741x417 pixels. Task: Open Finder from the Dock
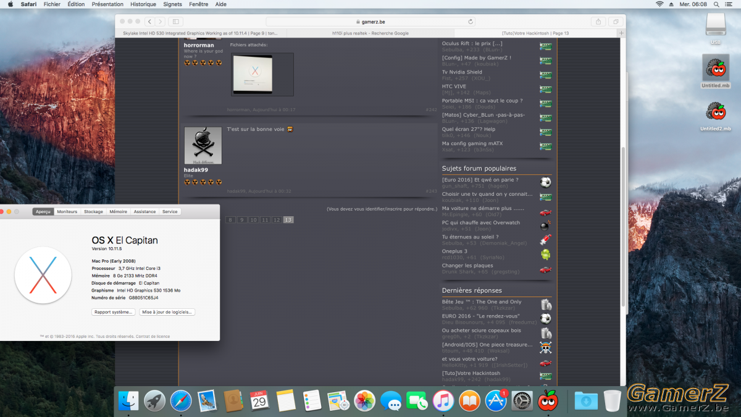click(128, 401)
